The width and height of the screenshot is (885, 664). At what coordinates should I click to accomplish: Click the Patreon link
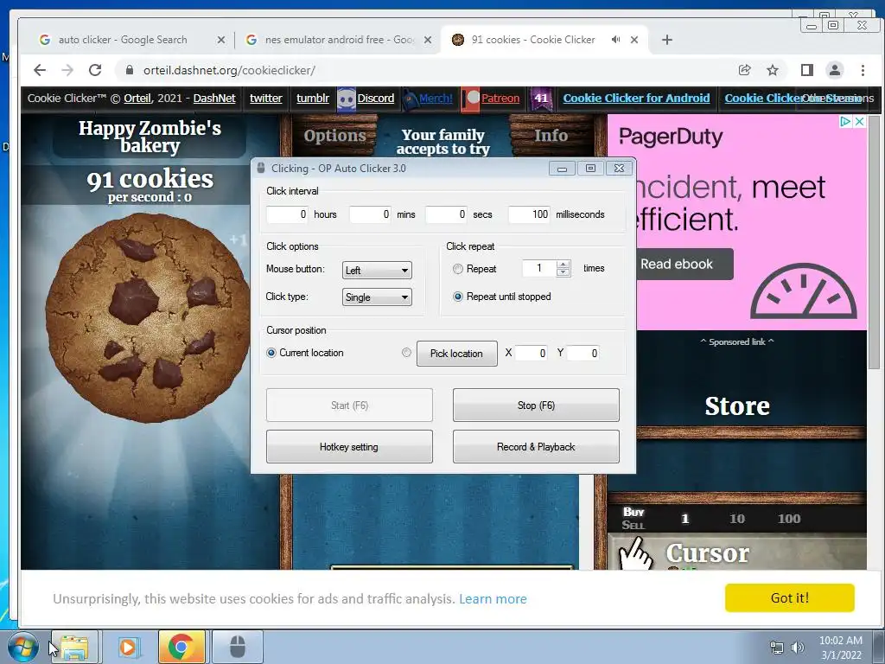500,99
